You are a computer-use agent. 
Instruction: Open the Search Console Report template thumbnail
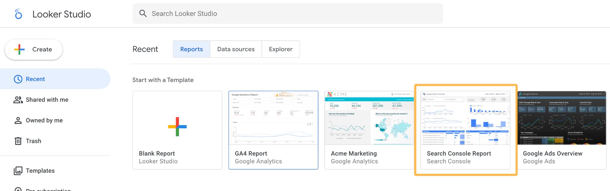click(x=465, y=118)
